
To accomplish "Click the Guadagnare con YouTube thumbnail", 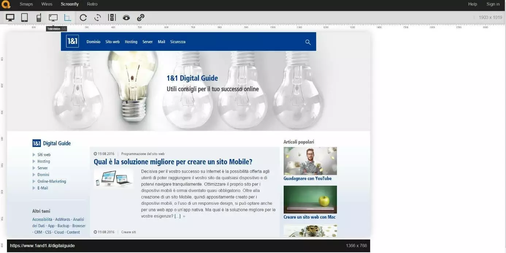I will pyautogui.click(x=310, y=161).
